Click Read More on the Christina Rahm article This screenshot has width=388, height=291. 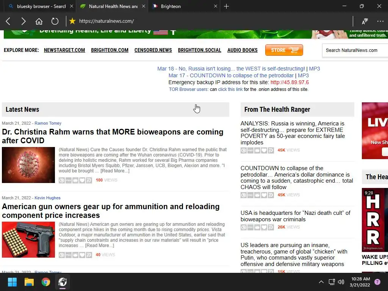(115, 171)
